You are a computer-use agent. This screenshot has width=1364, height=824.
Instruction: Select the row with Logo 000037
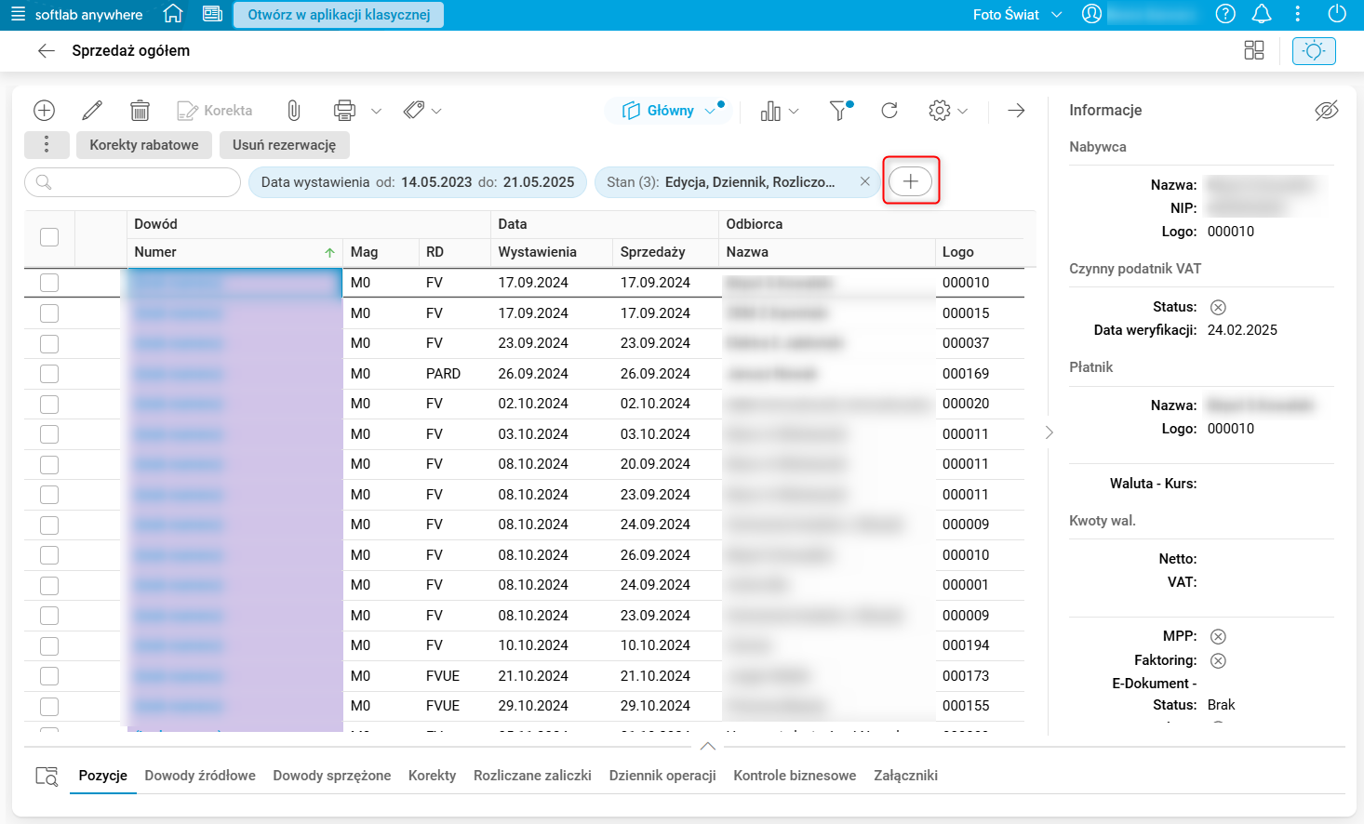(49, 343)
